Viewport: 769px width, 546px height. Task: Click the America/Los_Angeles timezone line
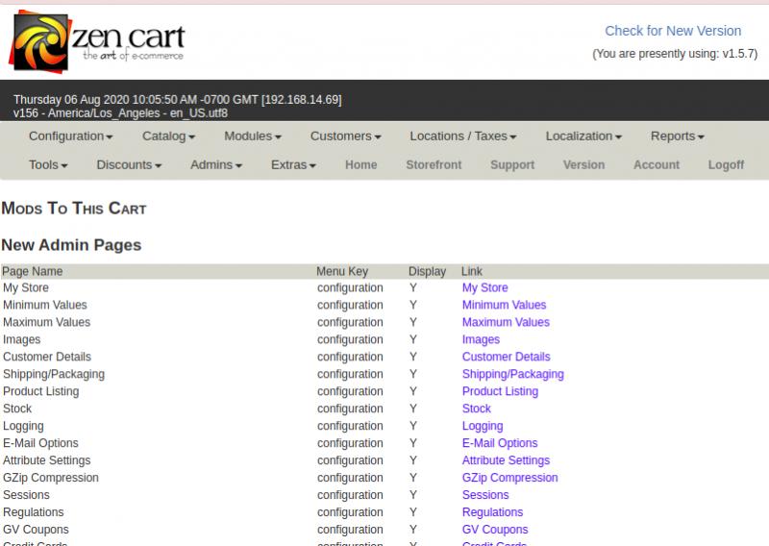pos(121,113)
